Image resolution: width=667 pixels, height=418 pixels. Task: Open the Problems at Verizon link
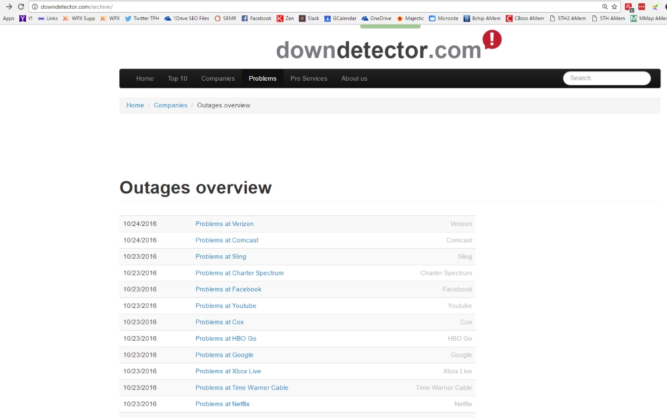click(x=224, y=224)
